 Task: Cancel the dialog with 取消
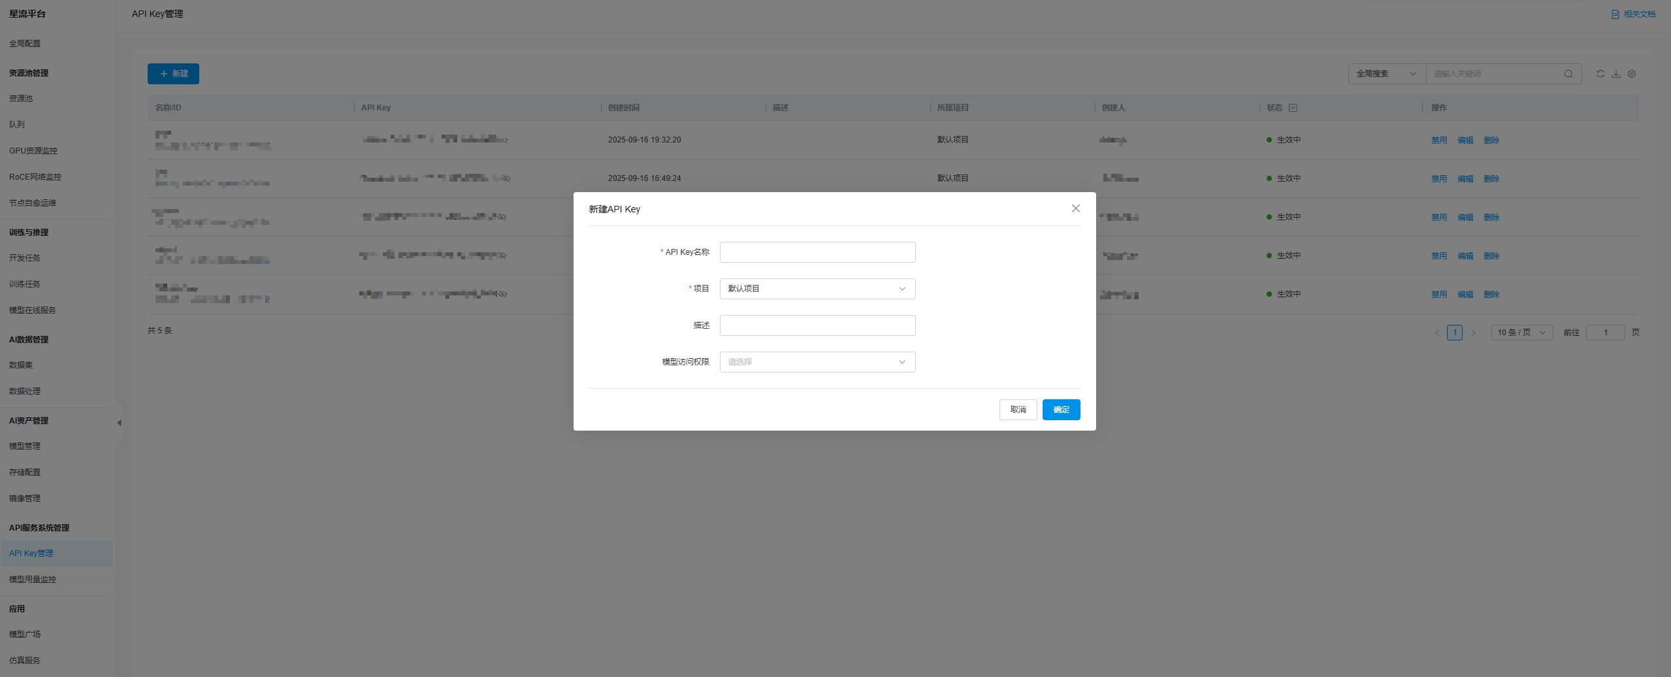click(x=1018, y=410)
